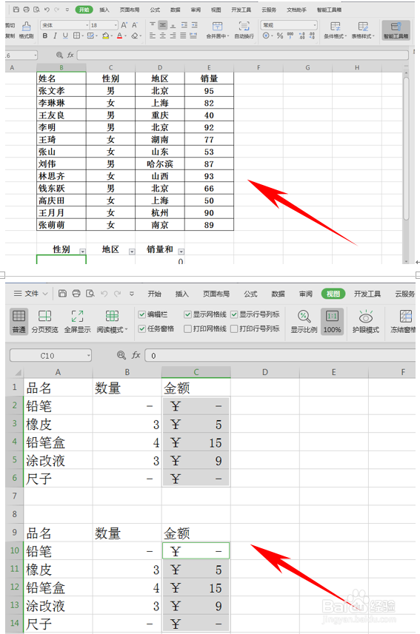Image resolution: width=420 pixels, height=634 pixels.
Task: Click save icon in top window quick toolbar
Action: point(16,10)
